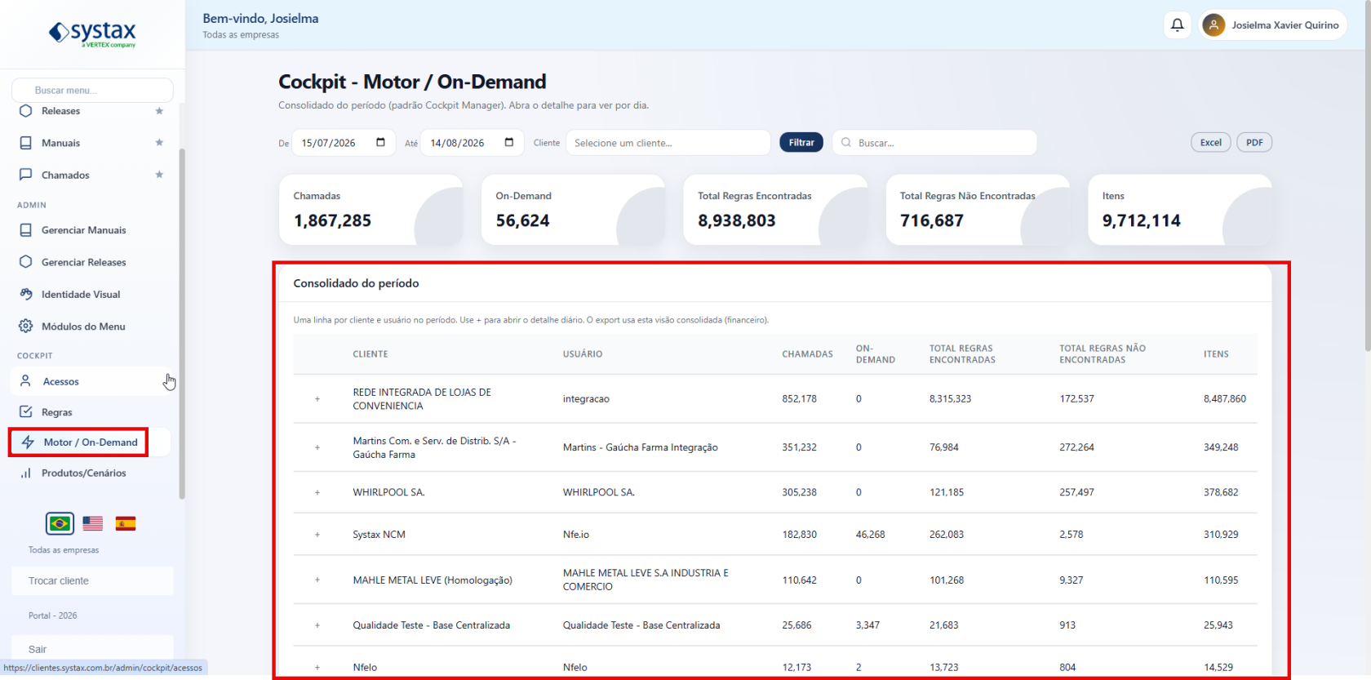The height and width of the screenshot is (680, 1371).
Task: Click the Motor / On-Demand lightning icon
Action: (28, 442)
